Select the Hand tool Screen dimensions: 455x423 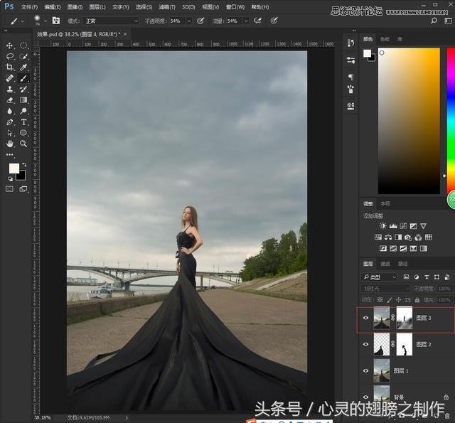10,144
